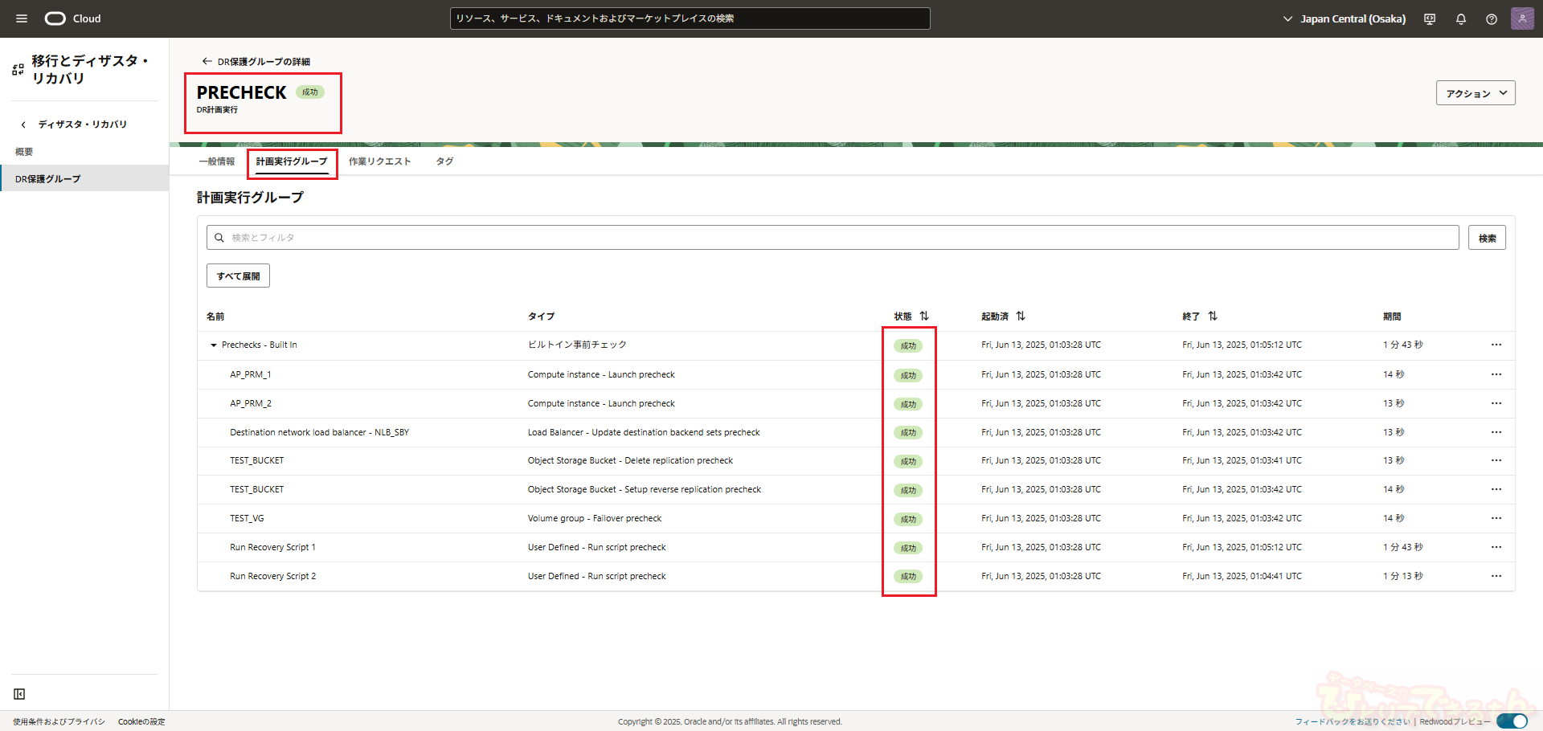Click the すべて展開 button
Screen dimensions: 1543x731
click(x=238, y=276)
